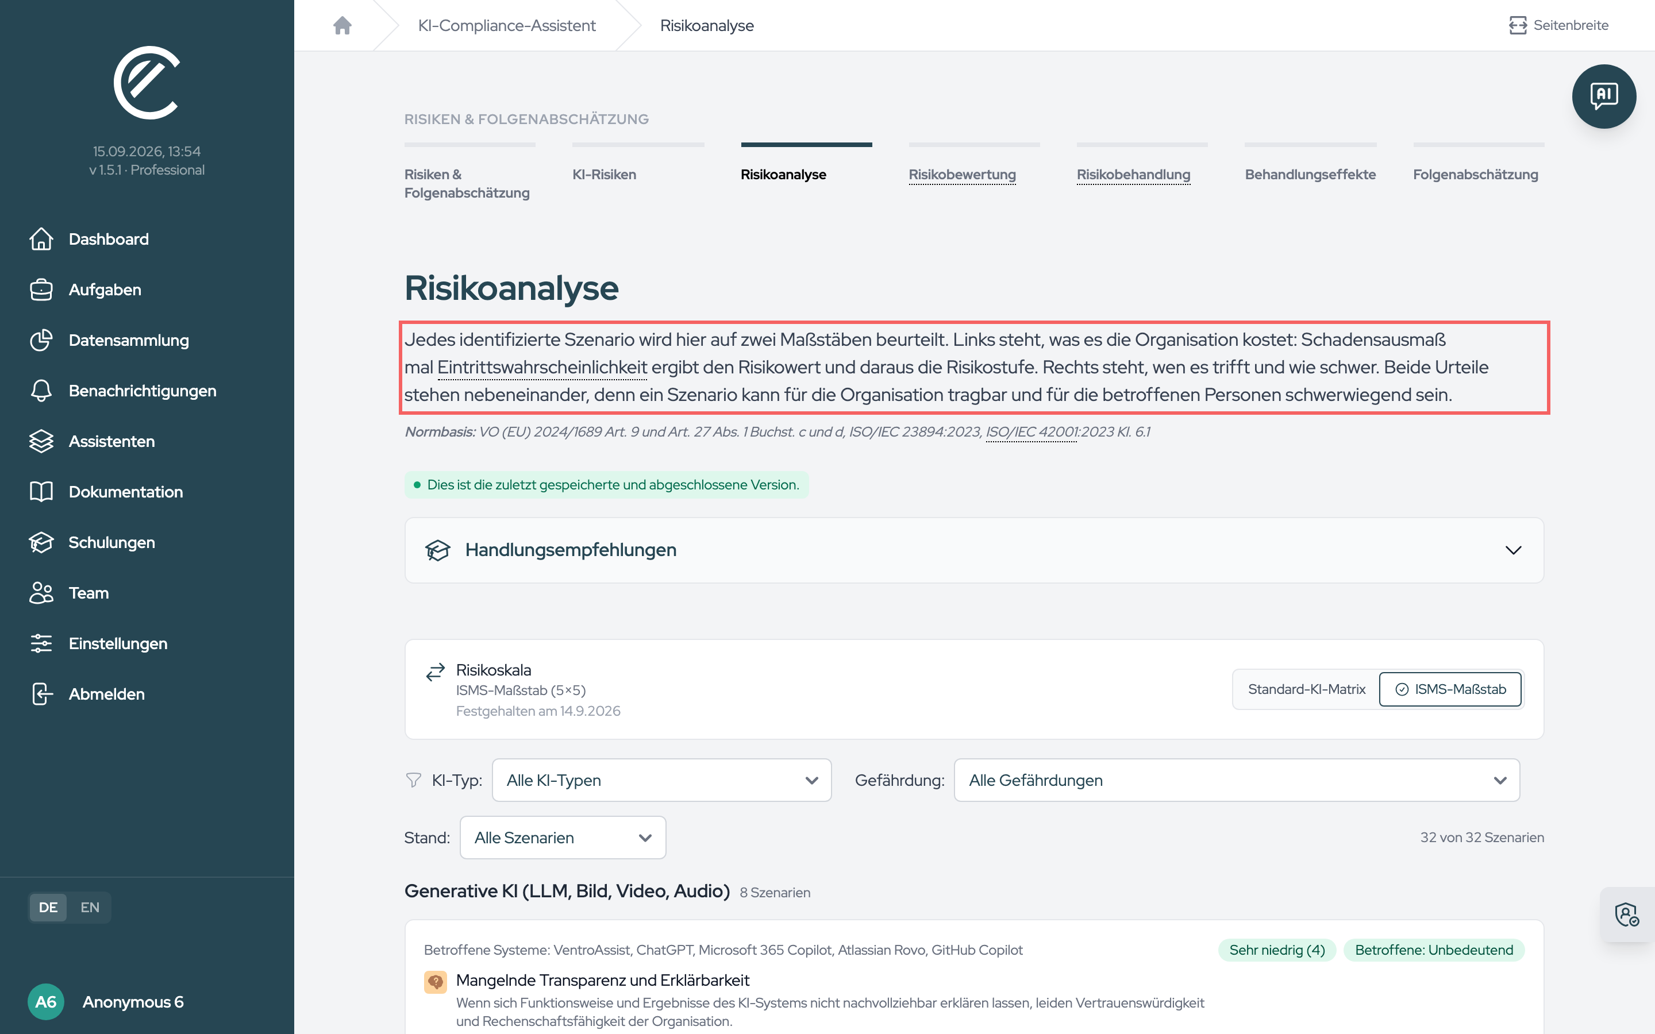
Task: Click the privacy shield icon at right edge
Action: point(1627,915)
